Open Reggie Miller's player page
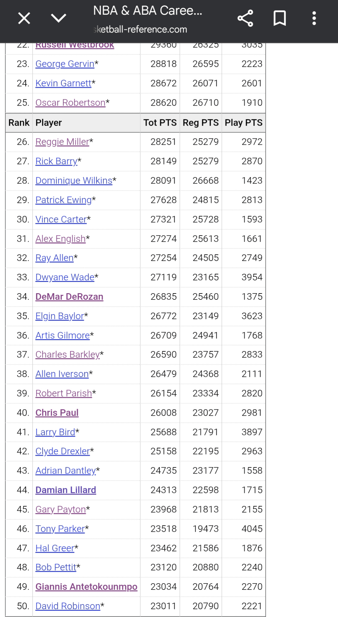 [62, 142]
